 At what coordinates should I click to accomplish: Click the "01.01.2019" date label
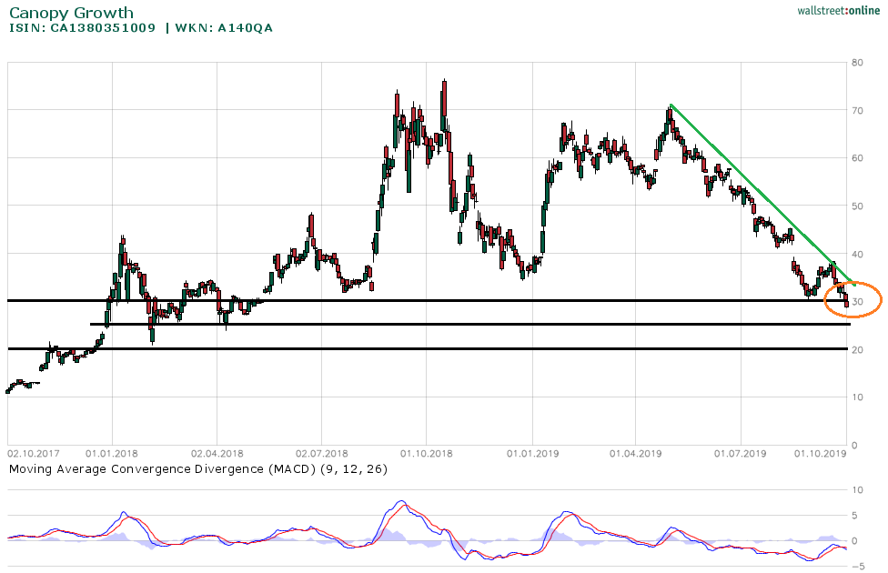point(532,454)
